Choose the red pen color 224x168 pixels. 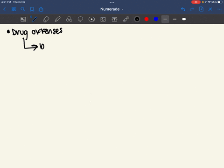pos(147,19)
